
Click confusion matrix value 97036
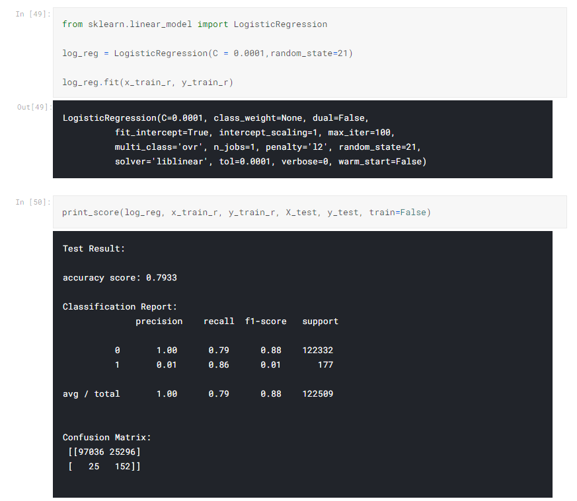pyautogui.click(x=91, y=451)
